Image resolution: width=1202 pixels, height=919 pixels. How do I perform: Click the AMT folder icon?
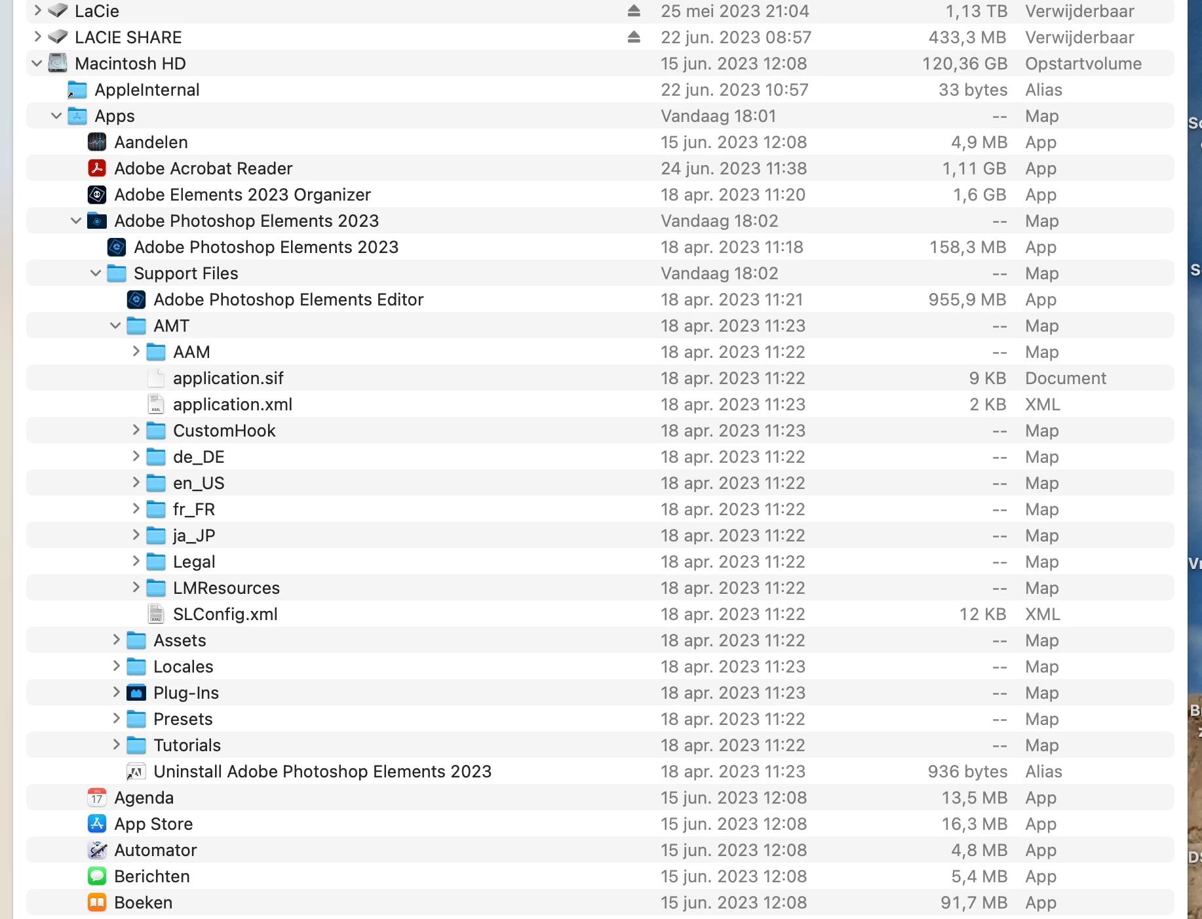tap(136, 326)
